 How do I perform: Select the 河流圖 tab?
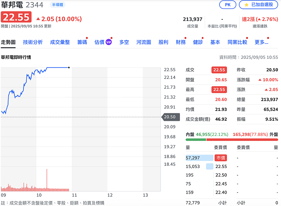click(144, 42)
